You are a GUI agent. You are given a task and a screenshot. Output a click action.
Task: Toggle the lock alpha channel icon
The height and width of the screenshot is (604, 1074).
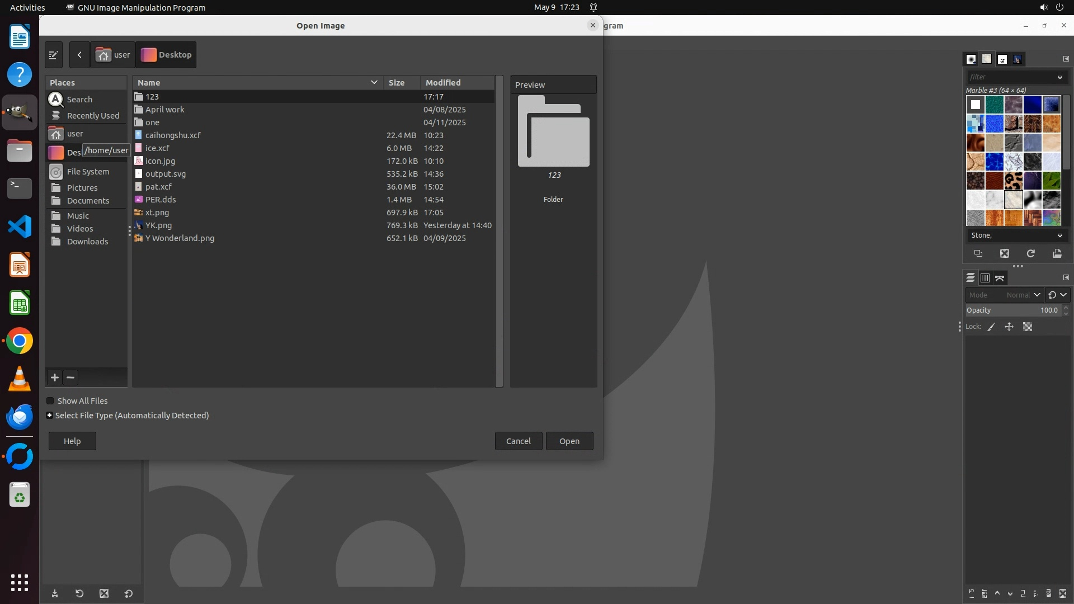pos(1028,327)
